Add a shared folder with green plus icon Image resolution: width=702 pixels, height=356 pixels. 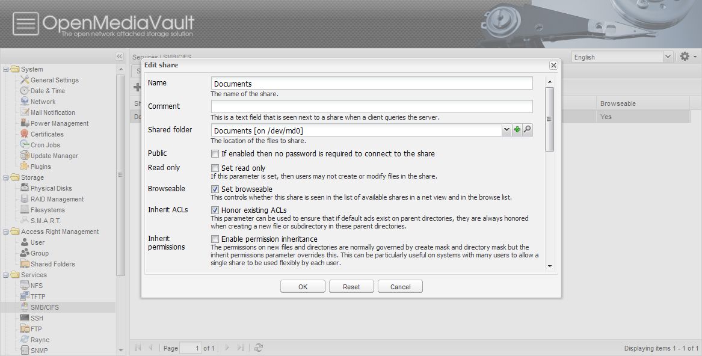coord(517,130)
